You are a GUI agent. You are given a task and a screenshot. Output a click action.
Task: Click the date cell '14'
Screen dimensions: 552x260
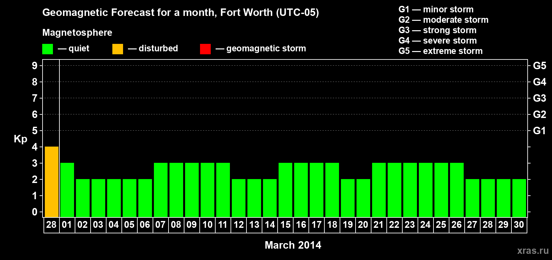pos(270,225)
